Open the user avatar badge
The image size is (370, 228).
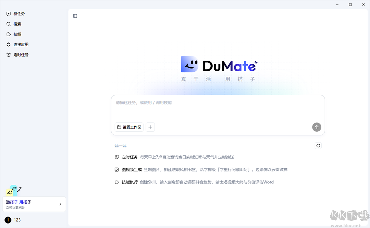8,220
